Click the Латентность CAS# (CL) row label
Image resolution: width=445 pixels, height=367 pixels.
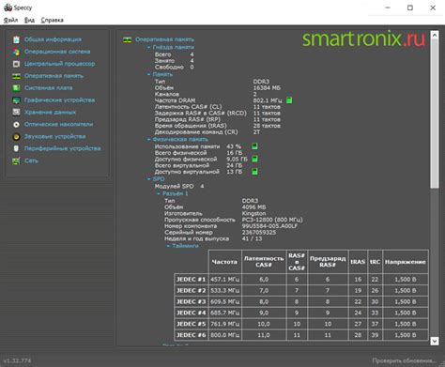(188, 107)
